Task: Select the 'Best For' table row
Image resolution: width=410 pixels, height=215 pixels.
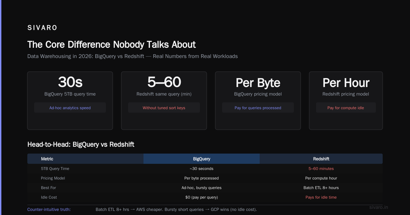Action: tap(205, 188)
